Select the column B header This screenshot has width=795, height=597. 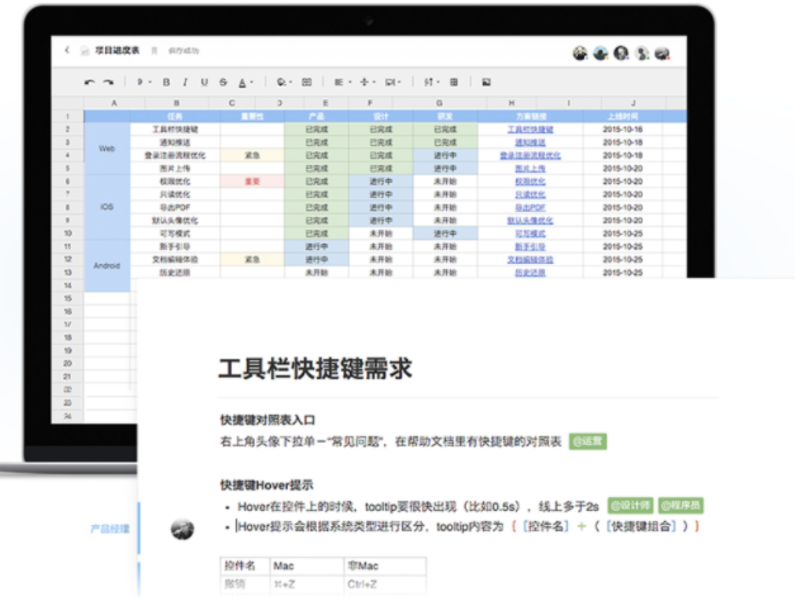[x=176, y=103]
